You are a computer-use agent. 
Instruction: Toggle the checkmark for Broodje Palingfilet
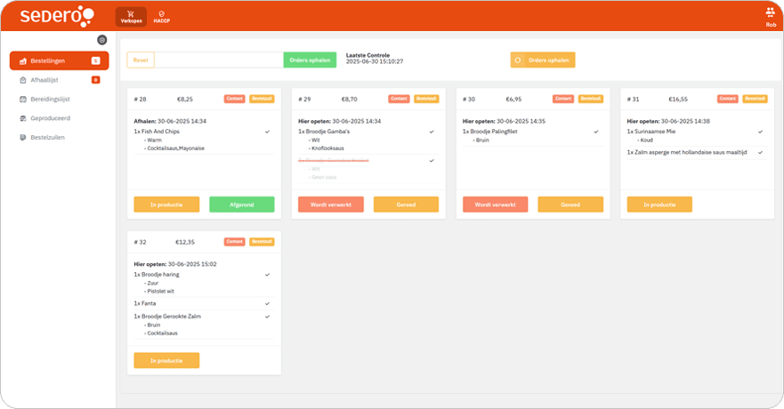tap(595, 132)
